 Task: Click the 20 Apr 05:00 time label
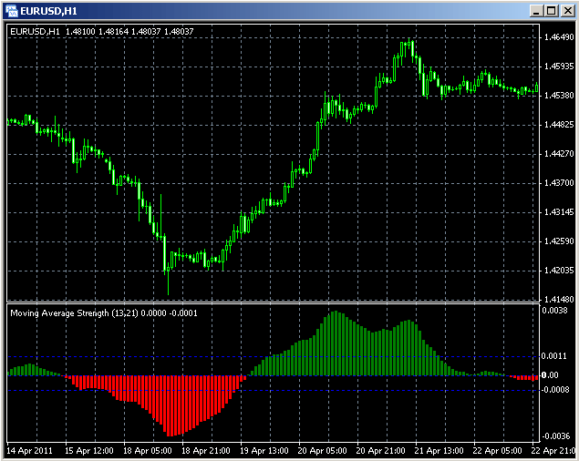click(x=323, y=451)
